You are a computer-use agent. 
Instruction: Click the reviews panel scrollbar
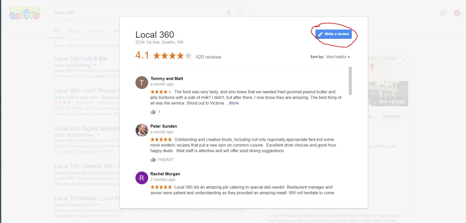(350, 81)
